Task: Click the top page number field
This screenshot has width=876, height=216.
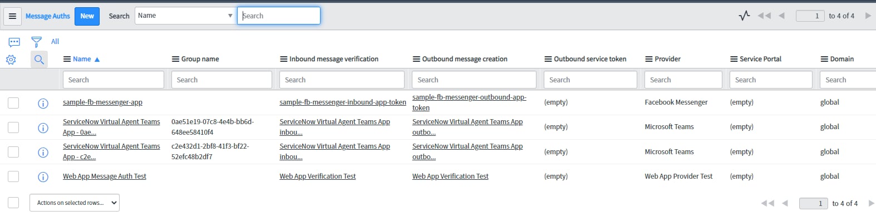Action: coord(810,16)
